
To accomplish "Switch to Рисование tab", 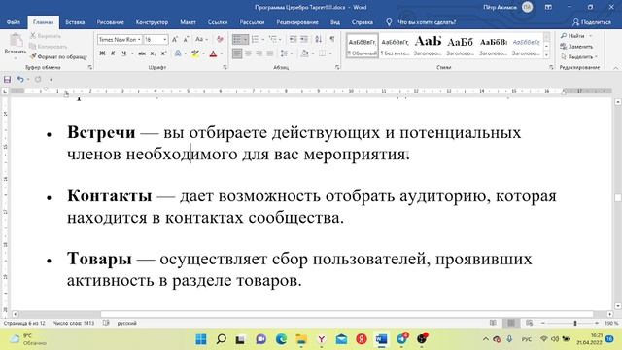I will coord(110,22).
